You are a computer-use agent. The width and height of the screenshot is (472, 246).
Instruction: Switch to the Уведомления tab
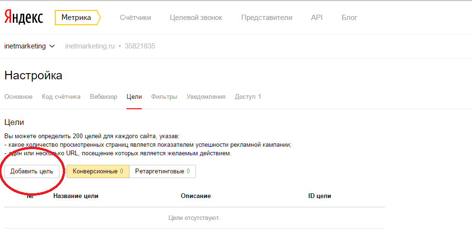206,97
